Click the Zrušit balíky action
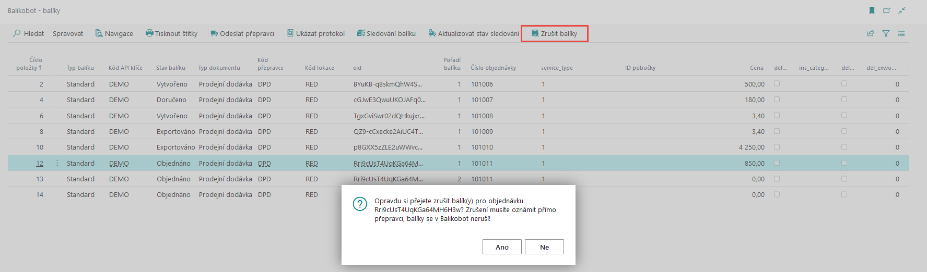This screenshot has width=927, height=272. (x=554, y=33)
